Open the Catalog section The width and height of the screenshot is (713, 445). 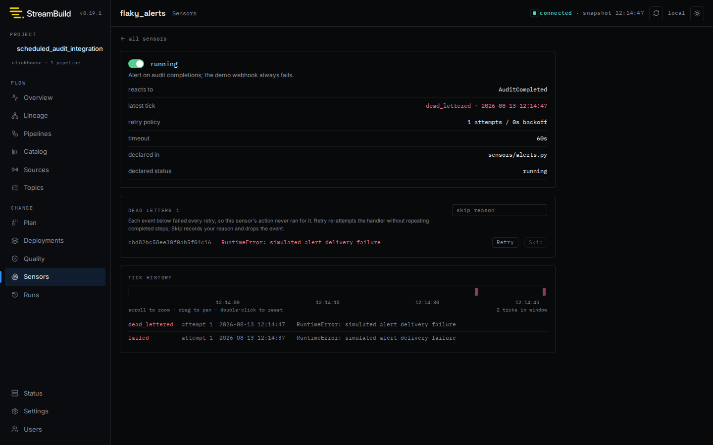[x=55, y=152]
